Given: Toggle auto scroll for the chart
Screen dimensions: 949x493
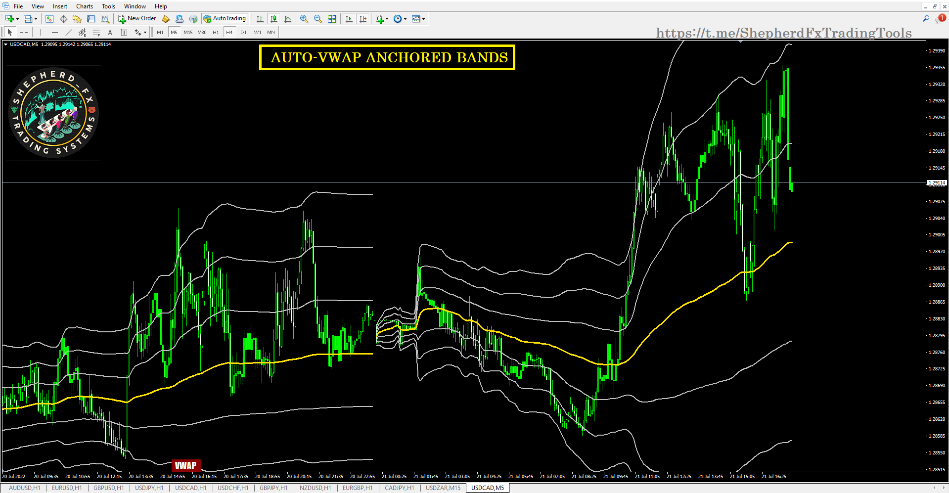Looking at the screenshot, I should coord(349,18).
